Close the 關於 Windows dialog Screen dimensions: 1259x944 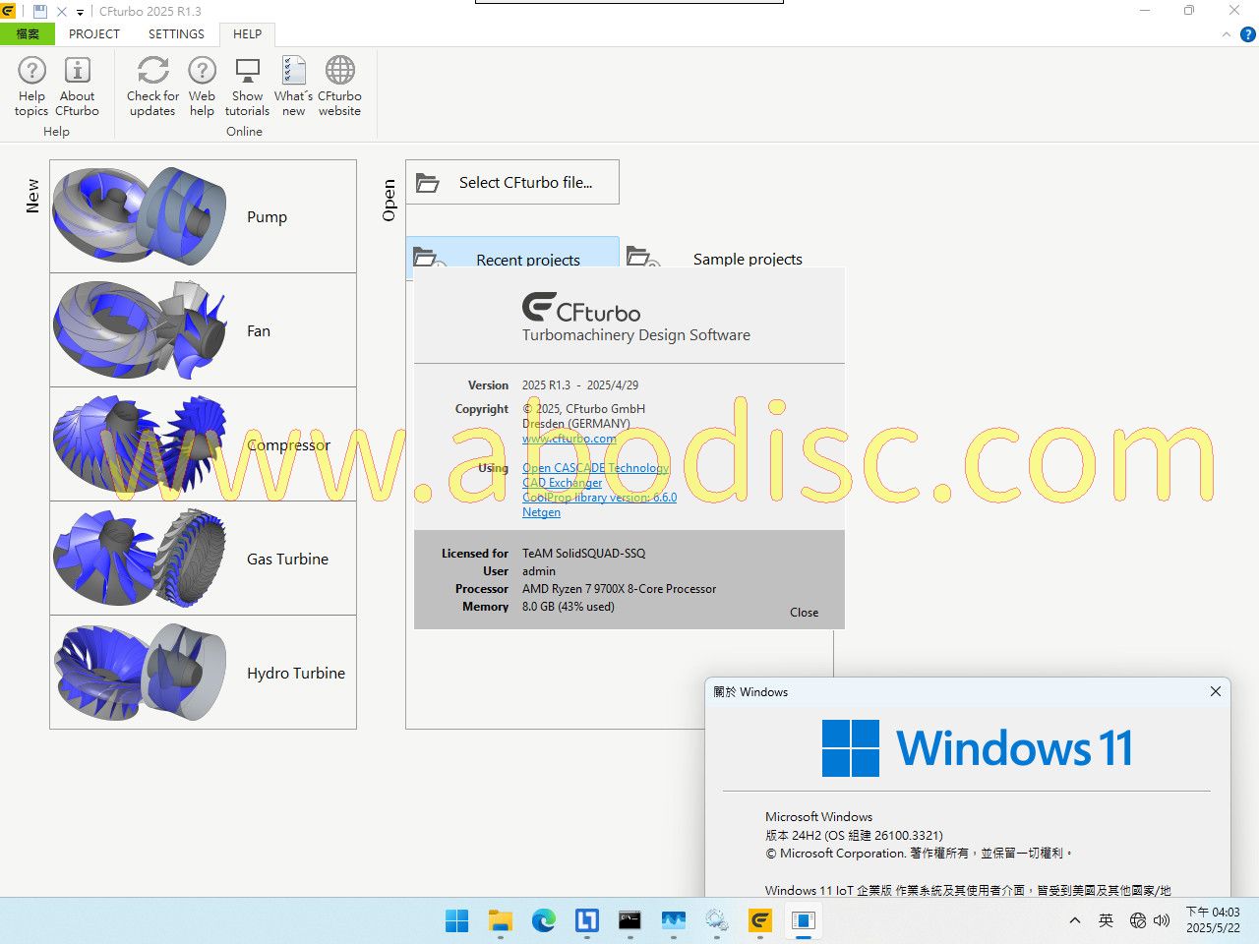[x=1215, y=691]
